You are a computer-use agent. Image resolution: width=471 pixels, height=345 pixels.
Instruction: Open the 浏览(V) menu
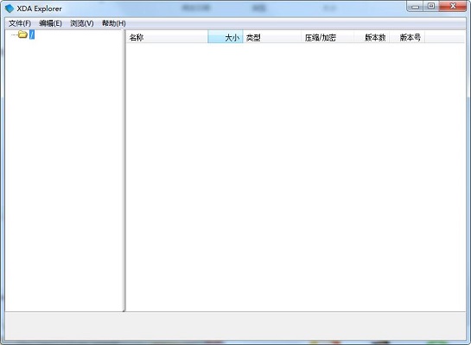click(82, 23)
